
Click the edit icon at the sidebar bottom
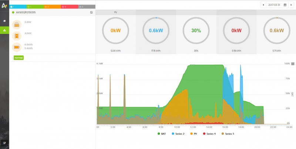(4, 143)
